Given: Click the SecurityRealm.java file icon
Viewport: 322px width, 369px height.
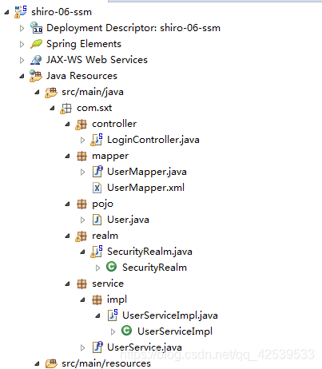Looking at the screenshot, I should tap(97, 252).
